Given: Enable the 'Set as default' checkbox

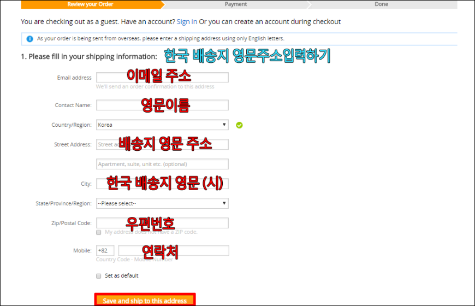Looking at the screenshot, I should point(98,275).
